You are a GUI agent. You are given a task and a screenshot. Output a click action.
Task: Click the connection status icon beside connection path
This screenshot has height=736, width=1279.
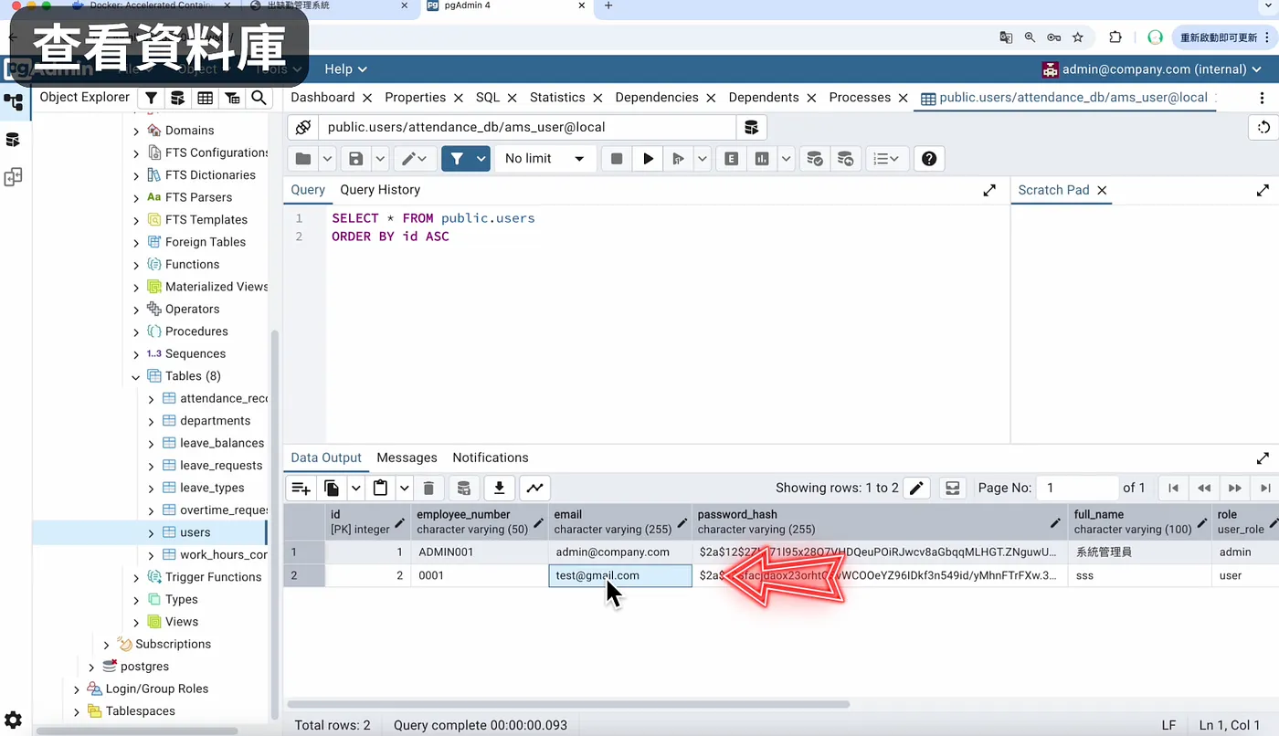pyautogui.click(x=303, y=127)
